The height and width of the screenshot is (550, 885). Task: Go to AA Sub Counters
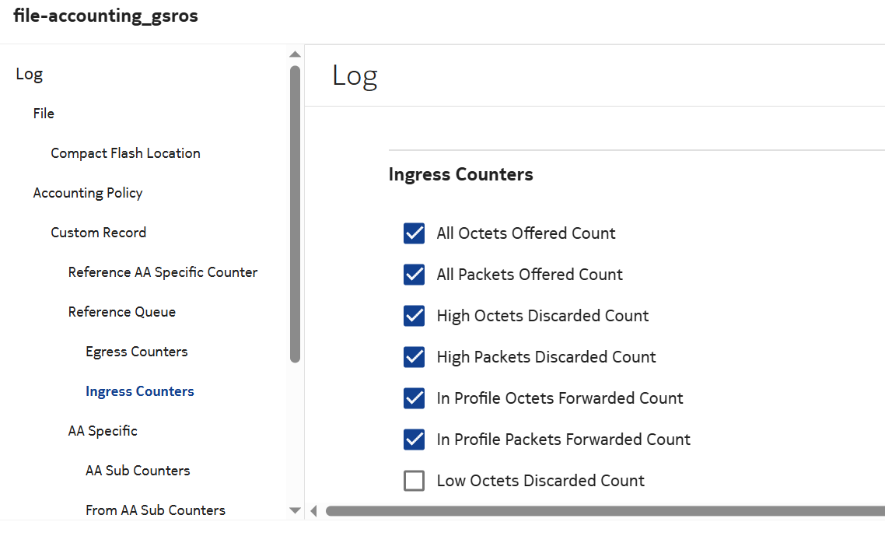pos(138,471)
